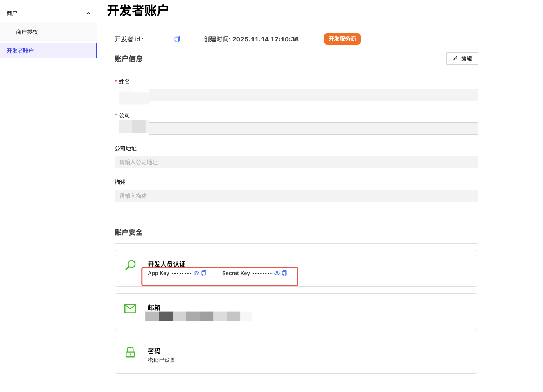Click the 密码已设置 text
Screen dimensions: 543x392
(162, 360)
